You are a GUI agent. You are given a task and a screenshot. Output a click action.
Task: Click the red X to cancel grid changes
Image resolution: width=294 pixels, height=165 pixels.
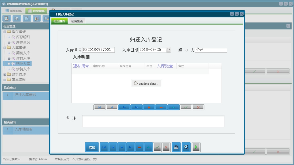[198, 107]
